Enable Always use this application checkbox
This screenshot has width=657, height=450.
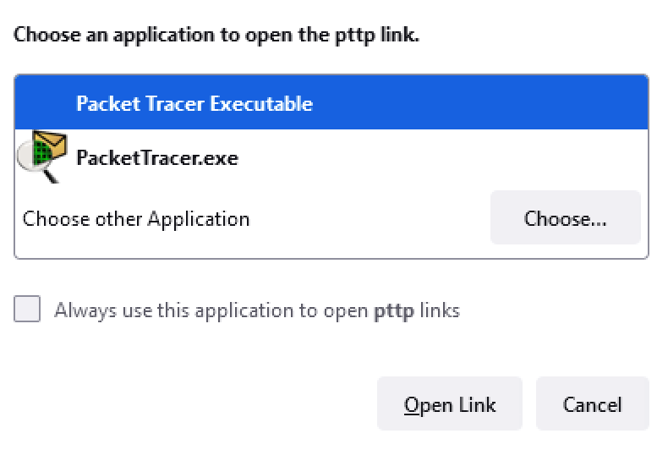point(27,309)
